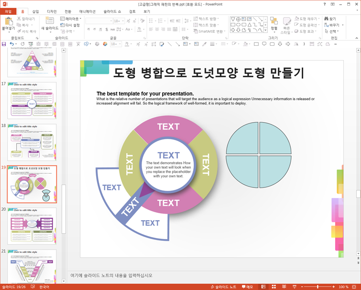Click the speech bubble callout shape icon
This screenshot has width=361, height=290.
pos(264,44)
